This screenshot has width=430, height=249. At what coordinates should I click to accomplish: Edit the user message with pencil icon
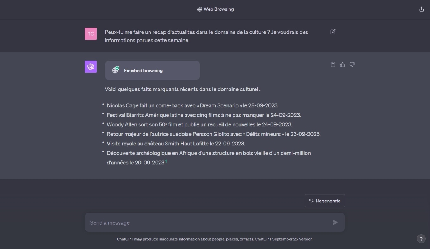(333, 32)
